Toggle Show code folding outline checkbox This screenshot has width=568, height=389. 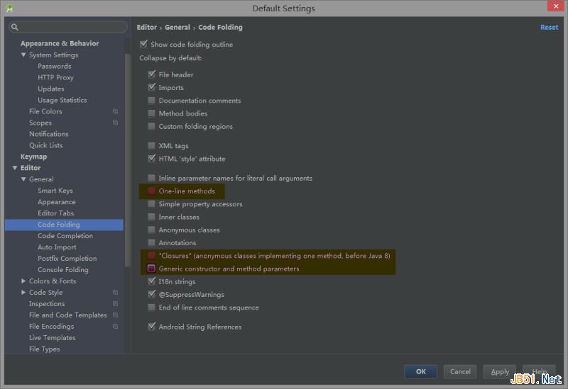pos(143,45)
